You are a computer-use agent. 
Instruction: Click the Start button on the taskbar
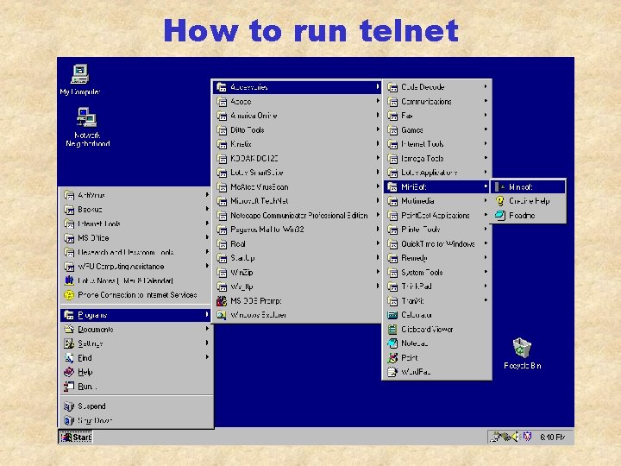pos(76,437)
